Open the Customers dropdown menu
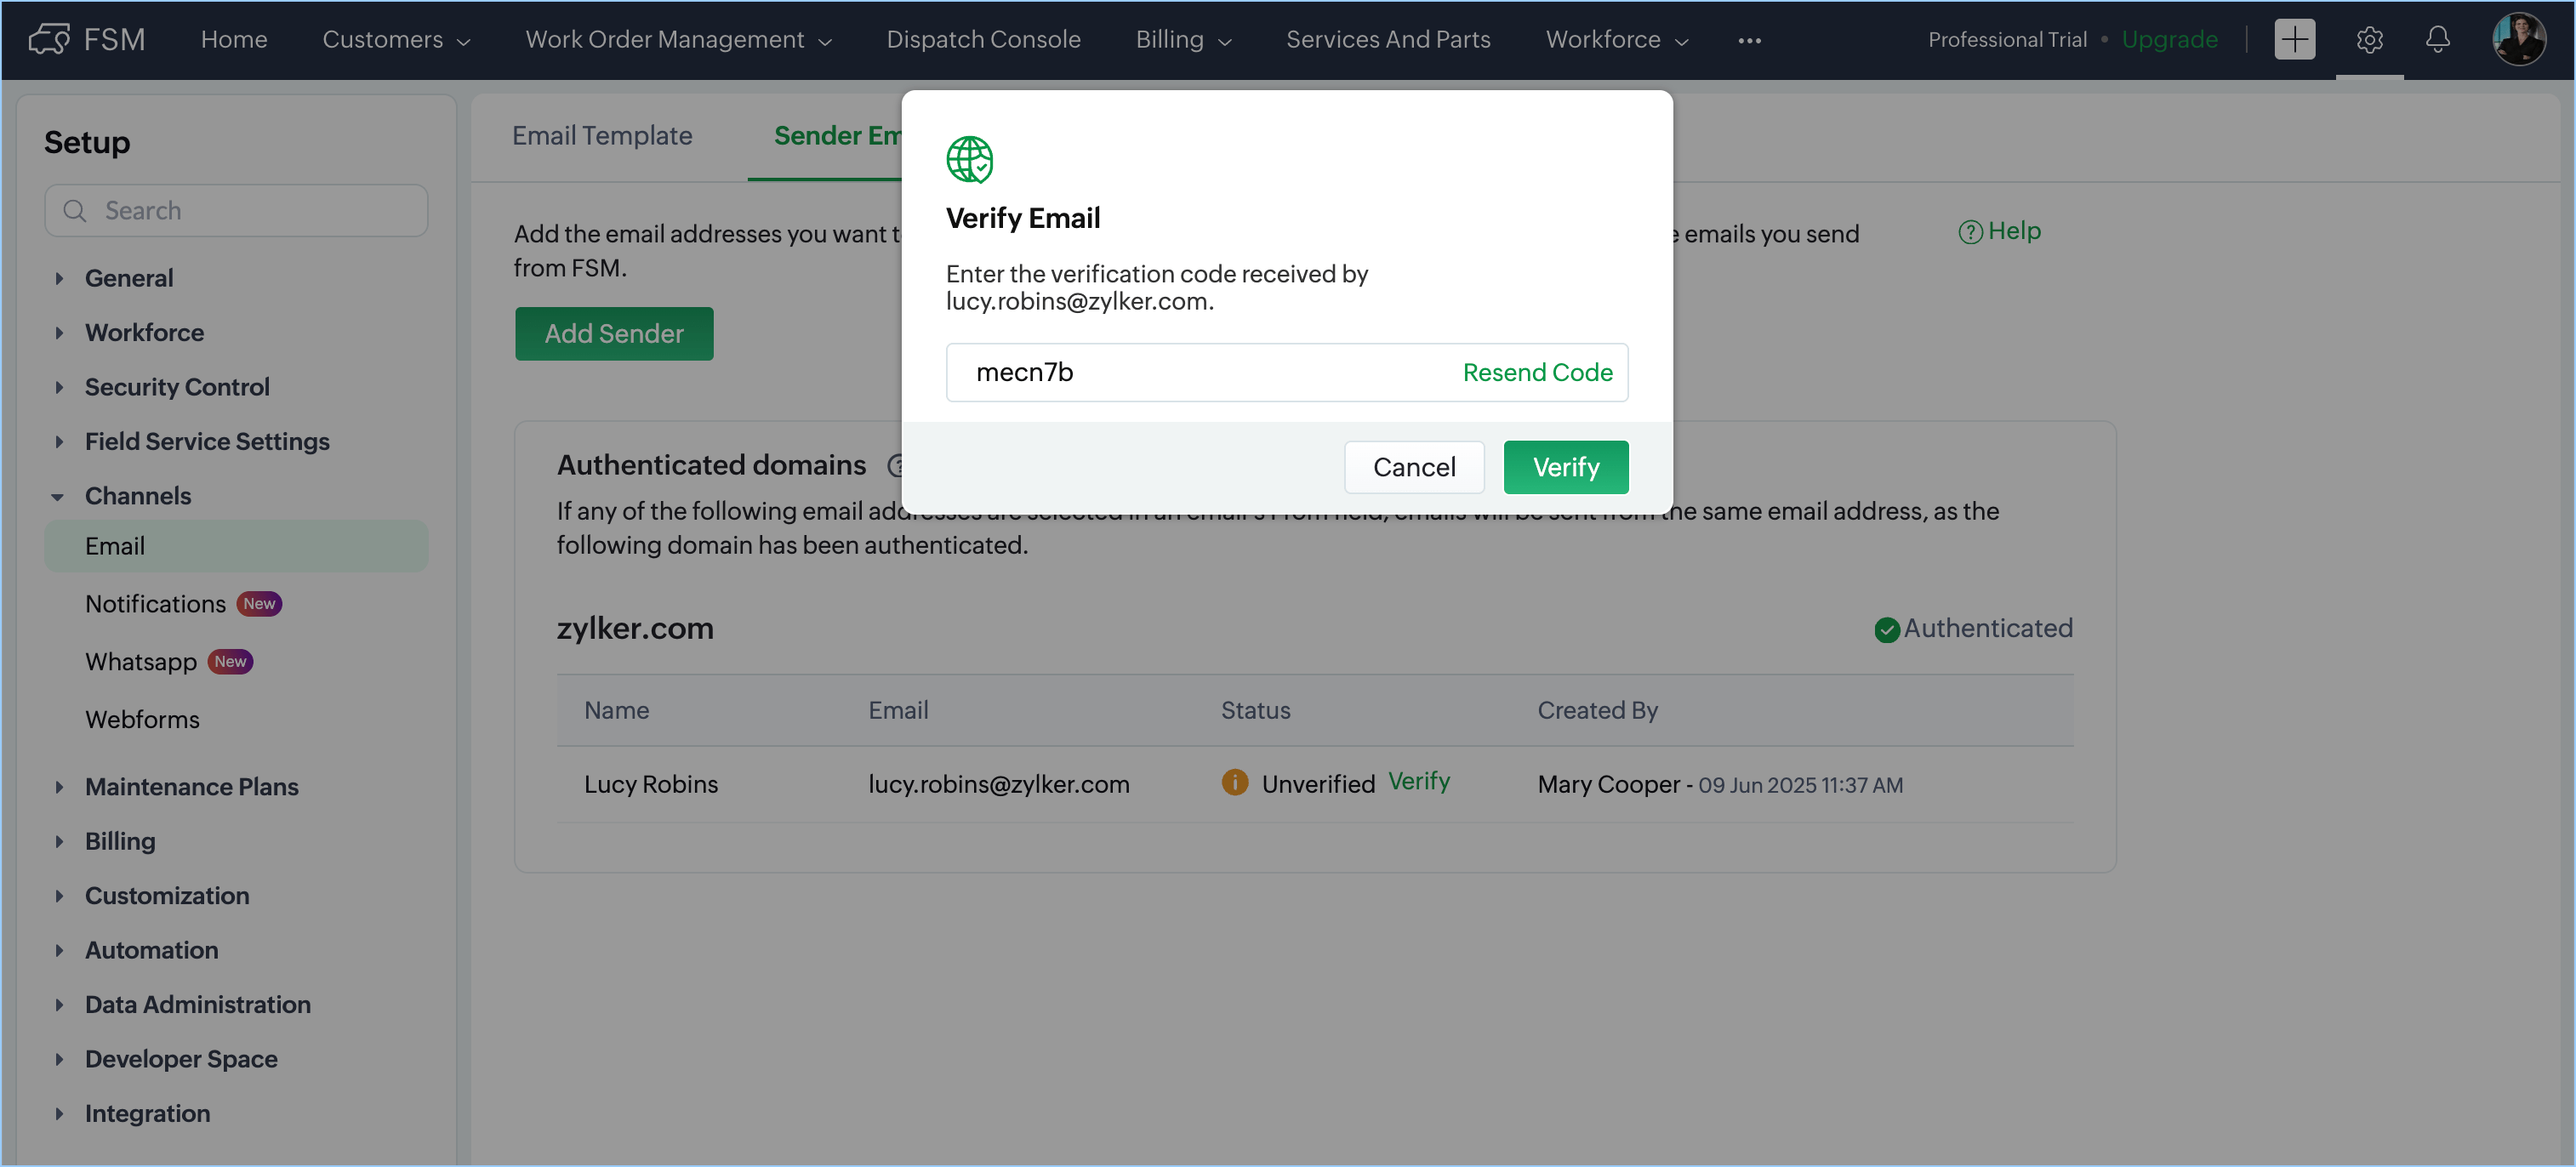Image resolution: width=2576 pixels, height=1167 pixels. (x=396, y=39)
